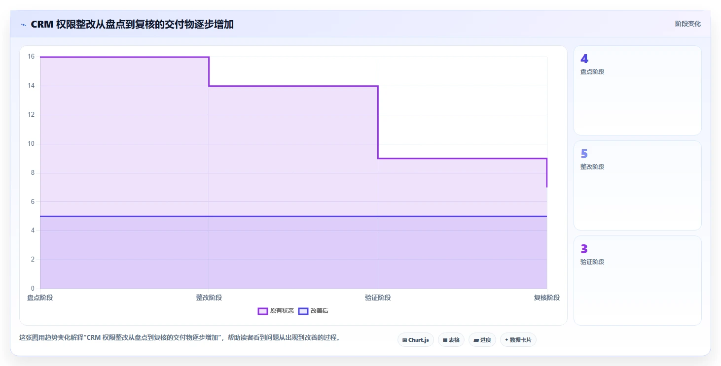Click the chart title CRM 权限整改 heading
The image size is (721, 366).
(132, 24)
